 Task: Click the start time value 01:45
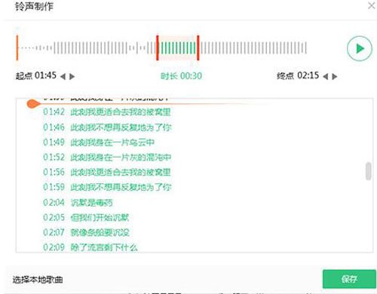[45, 75]
